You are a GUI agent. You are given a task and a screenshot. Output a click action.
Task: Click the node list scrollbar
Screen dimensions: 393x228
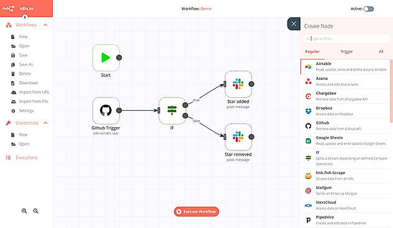[391, 91]
